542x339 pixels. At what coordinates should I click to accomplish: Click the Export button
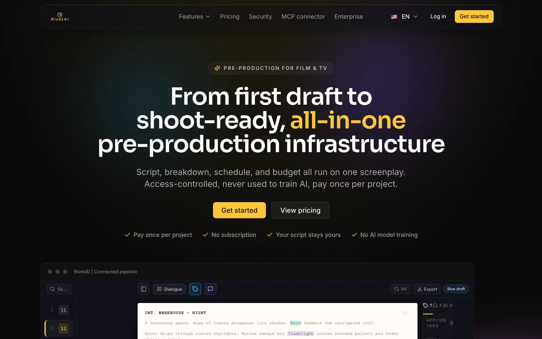coord(427,289)
